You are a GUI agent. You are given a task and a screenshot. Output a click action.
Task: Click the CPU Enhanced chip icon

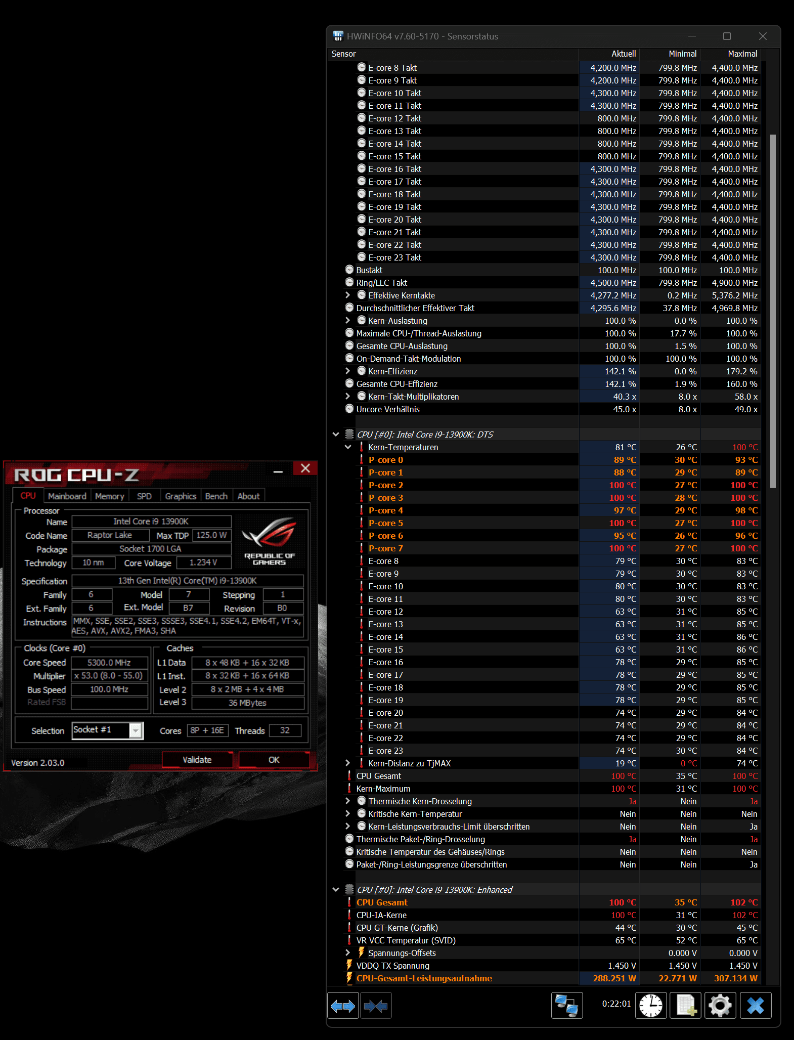coord(349,889)
